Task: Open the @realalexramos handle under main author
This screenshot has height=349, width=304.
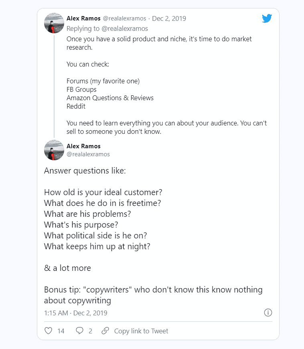Action: click(x=88, y=154)
